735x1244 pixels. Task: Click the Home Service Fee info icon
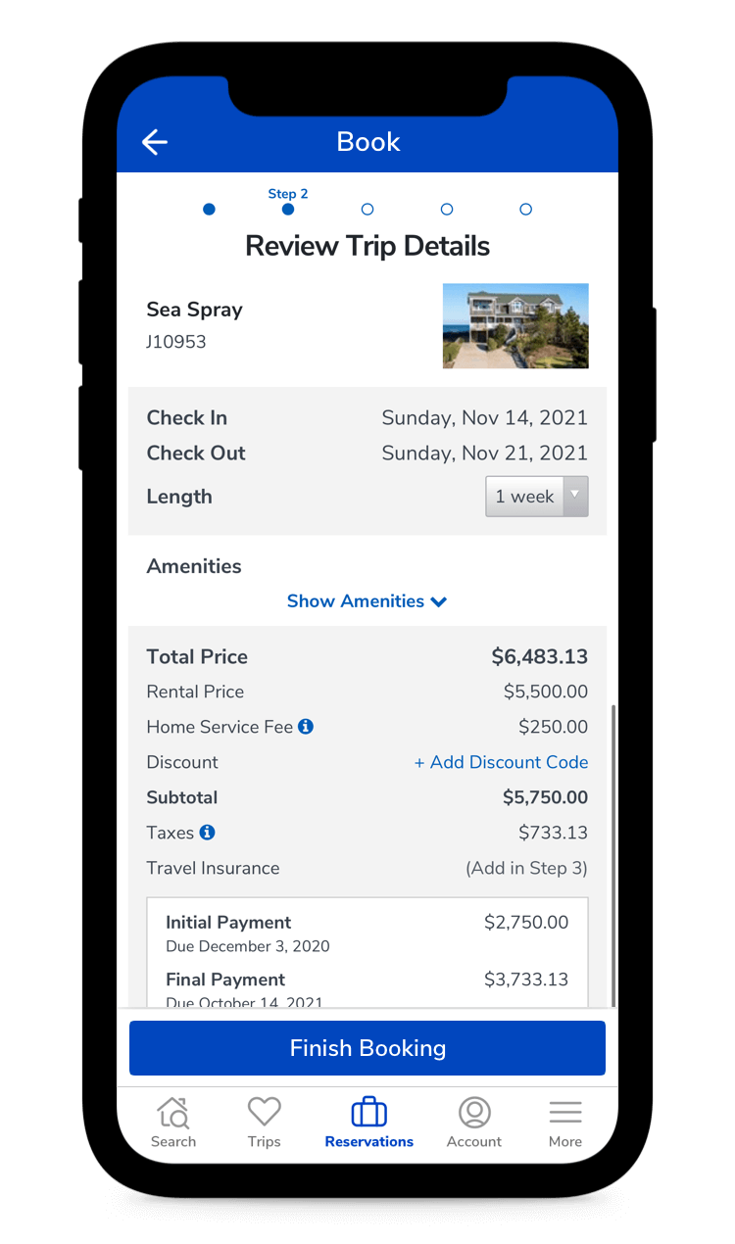306,727
